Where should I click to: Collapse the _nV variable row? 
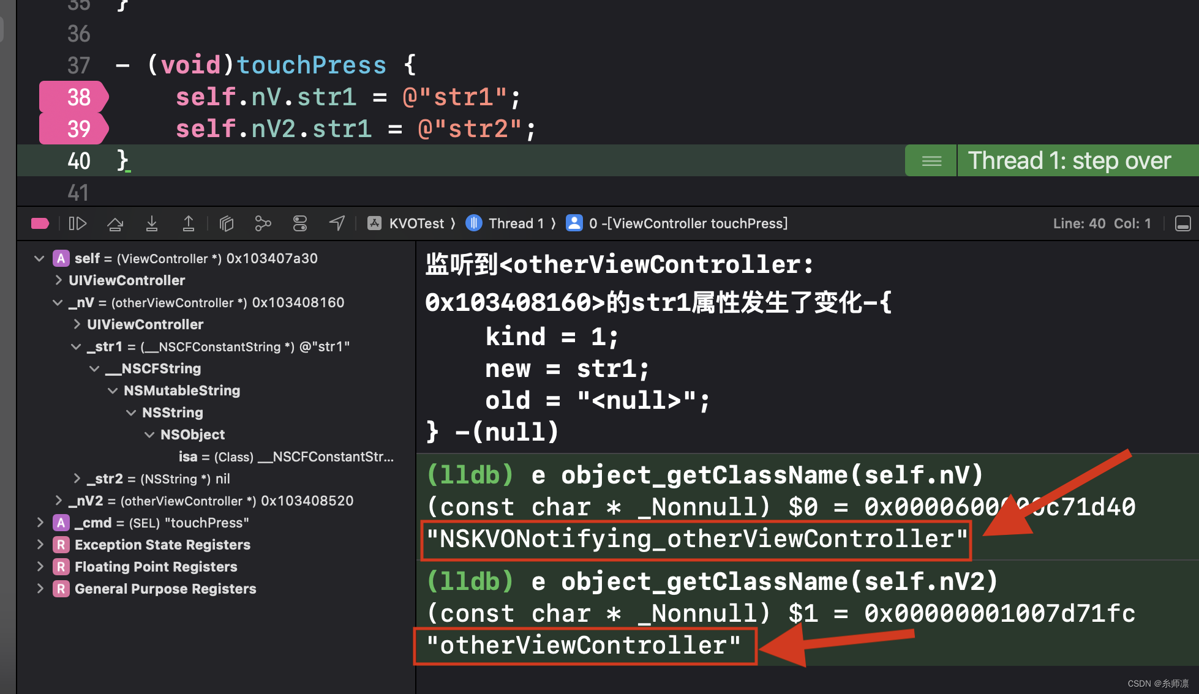58,302
